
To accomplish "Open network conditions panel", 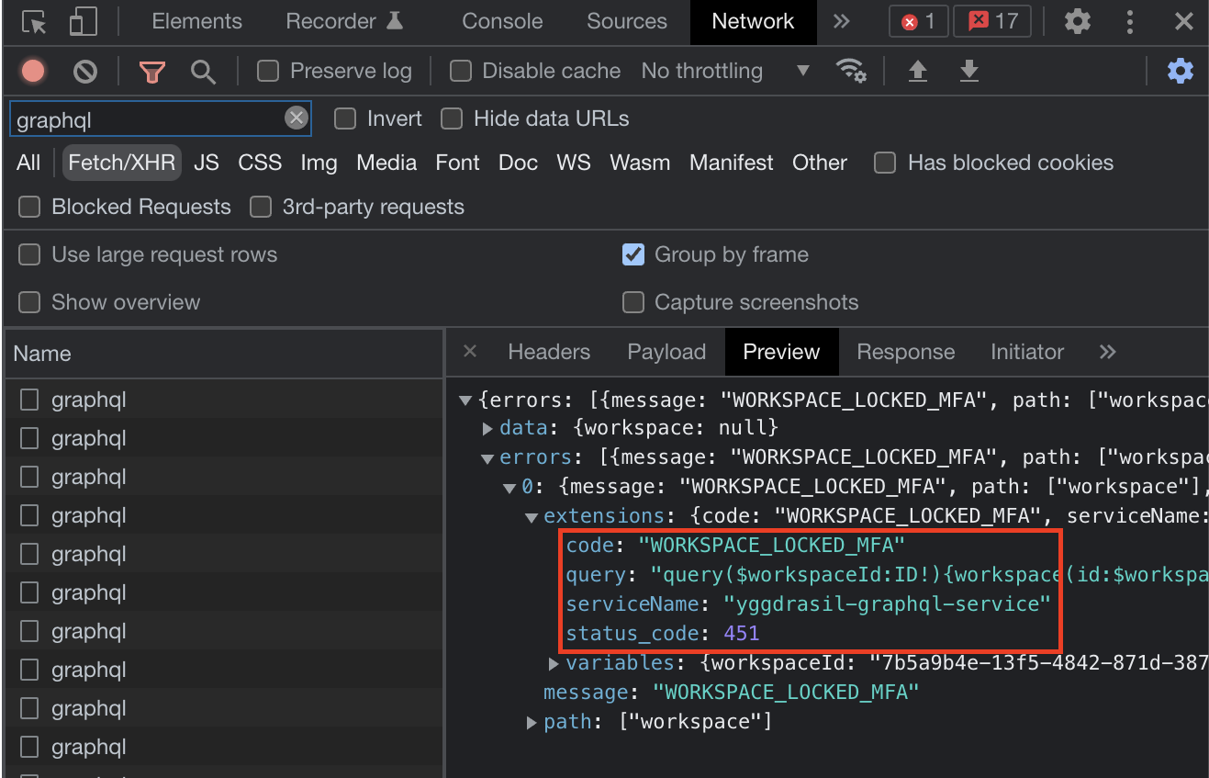I will [x=852, y=70].
